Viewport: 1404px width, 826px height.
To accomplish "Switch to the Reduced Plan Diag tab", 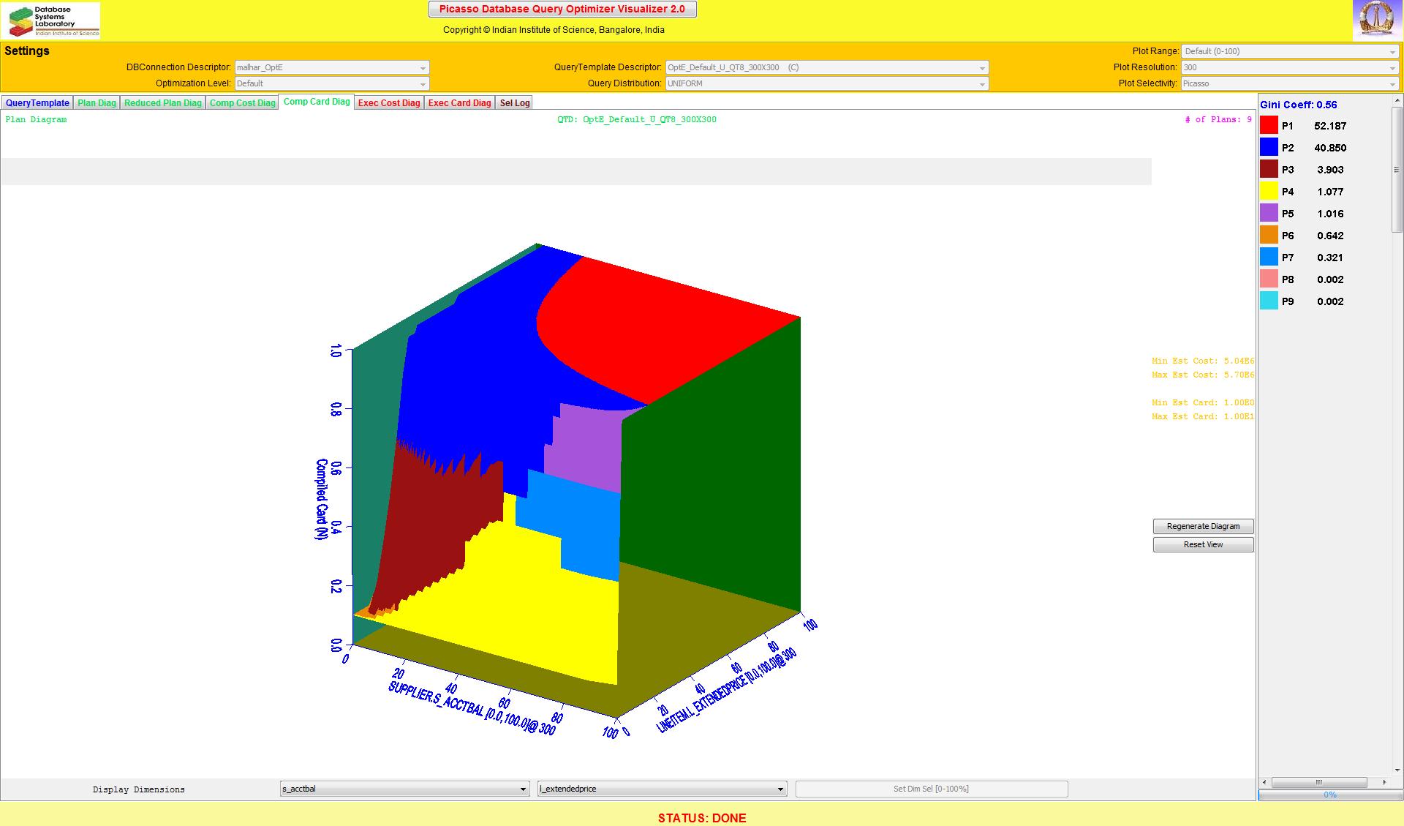I will click(x=162, y=103).
